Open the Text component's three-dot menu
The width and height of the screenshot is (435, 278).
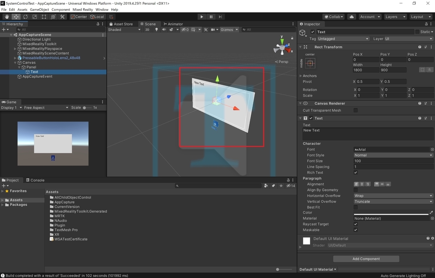click(x=431, y=118)
